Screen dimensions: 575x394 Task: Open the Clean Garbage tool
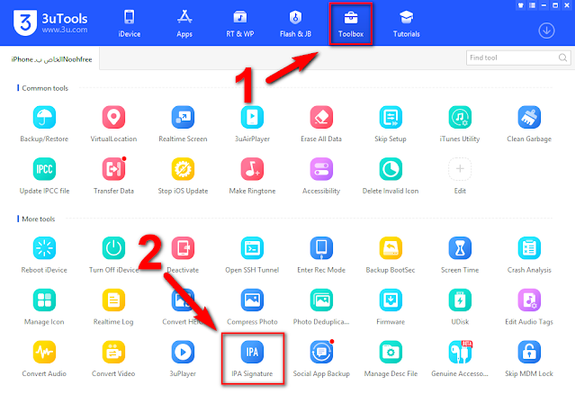529,117
